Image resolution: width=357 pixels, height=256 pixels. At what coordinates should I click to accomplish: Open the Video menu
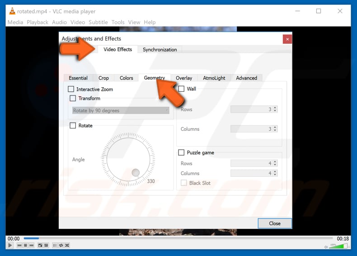click(x=78, y=22)
